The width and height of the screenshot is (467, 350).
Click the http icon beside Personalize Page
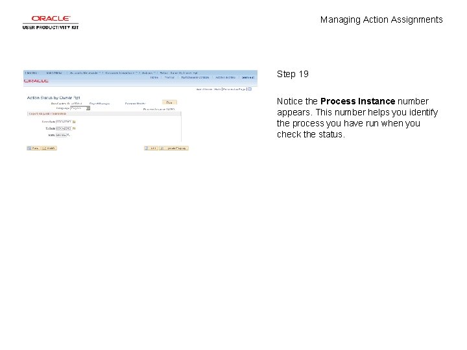tap(250, 89)
